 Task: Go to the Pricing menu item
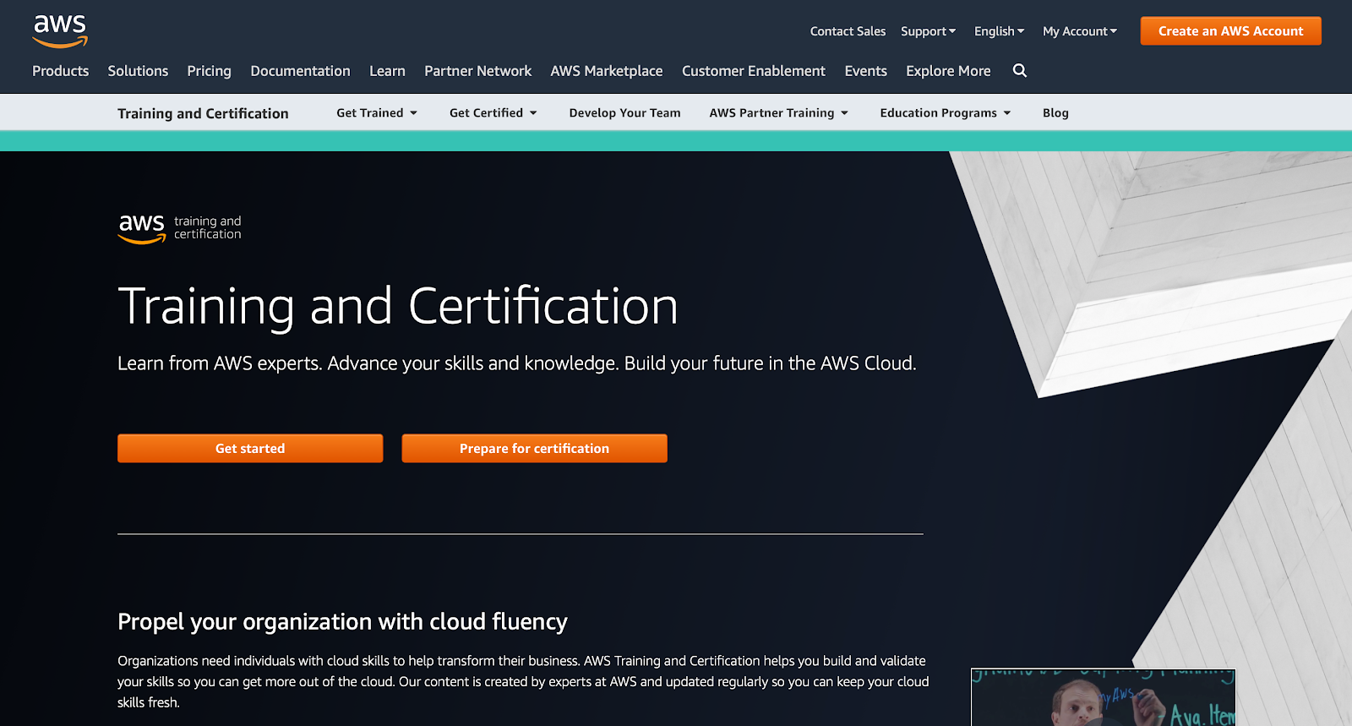click(x=210, y=71)
